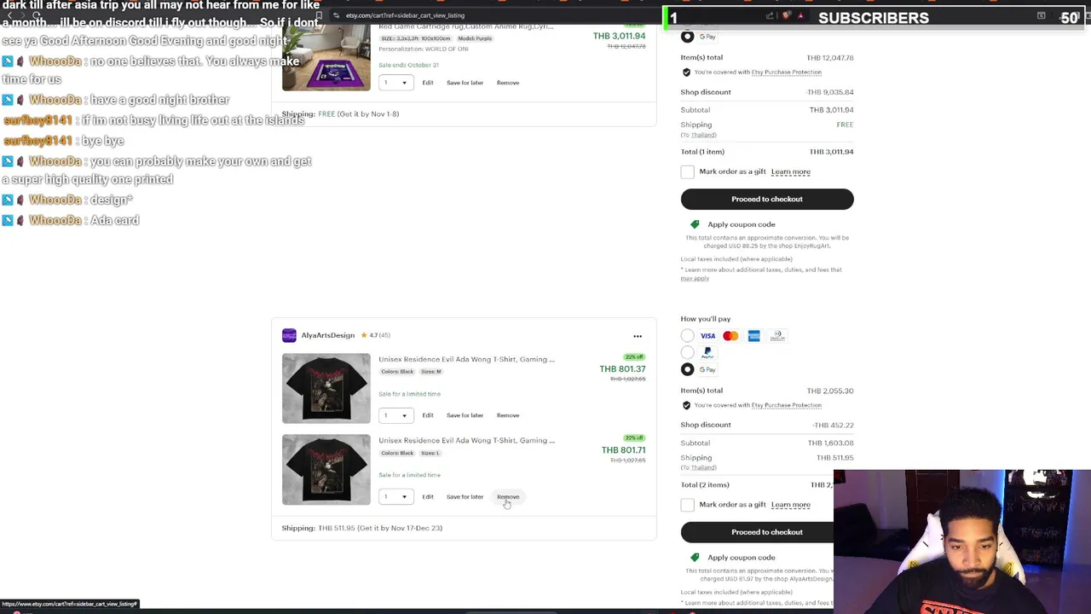The height and width of the screenshot is (614, 1091).
Task: Open the AlyaArtsDesign shop name link
Action: point(327,335)
